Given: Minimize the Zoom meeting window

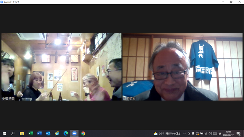Looking at the screenshot, I should click(x=223, y=2).
